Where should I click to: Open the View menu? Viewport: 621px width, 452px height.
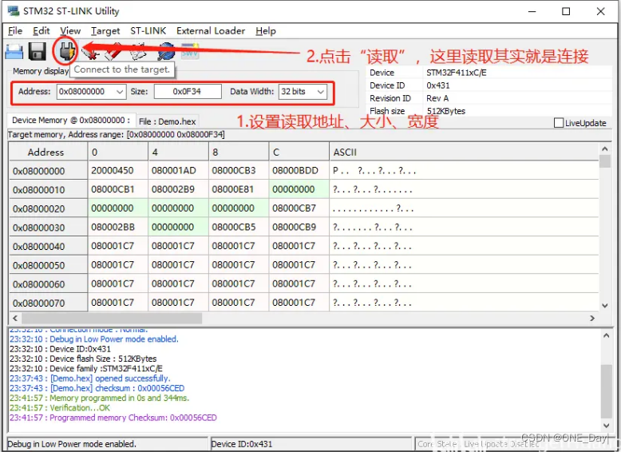(x=70, y=31)
